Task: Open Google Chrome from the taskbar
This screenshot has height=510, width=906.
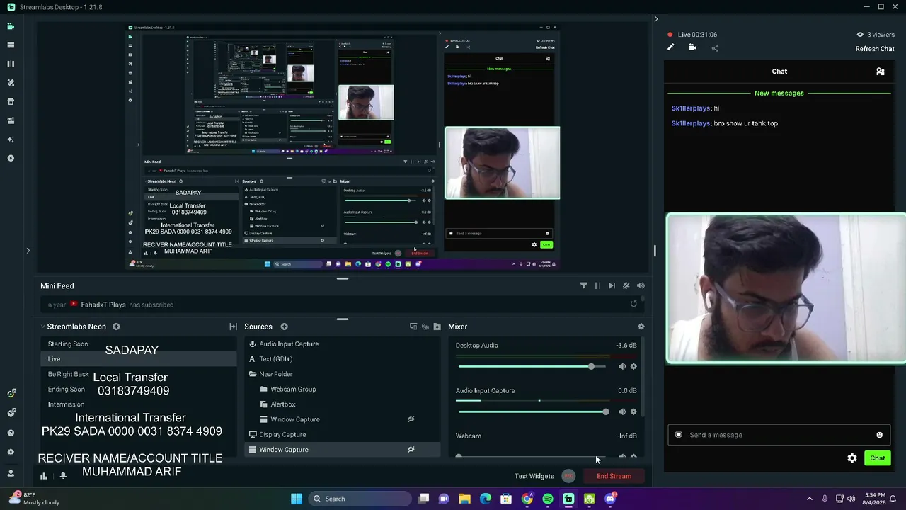Action: 527,499
